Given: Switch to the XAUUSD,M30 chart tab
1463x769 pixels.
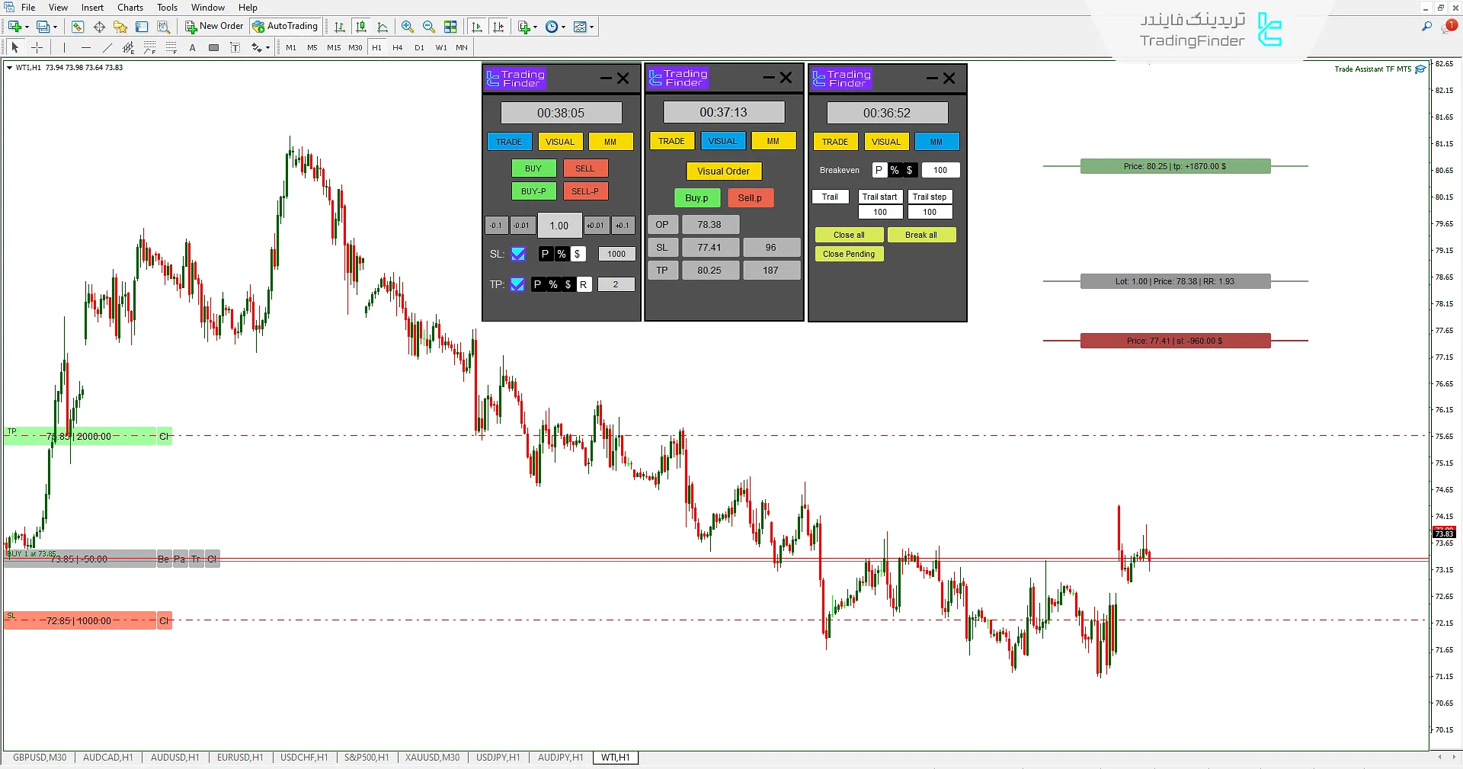Looking at the screenshot, I should pos(432,758).
